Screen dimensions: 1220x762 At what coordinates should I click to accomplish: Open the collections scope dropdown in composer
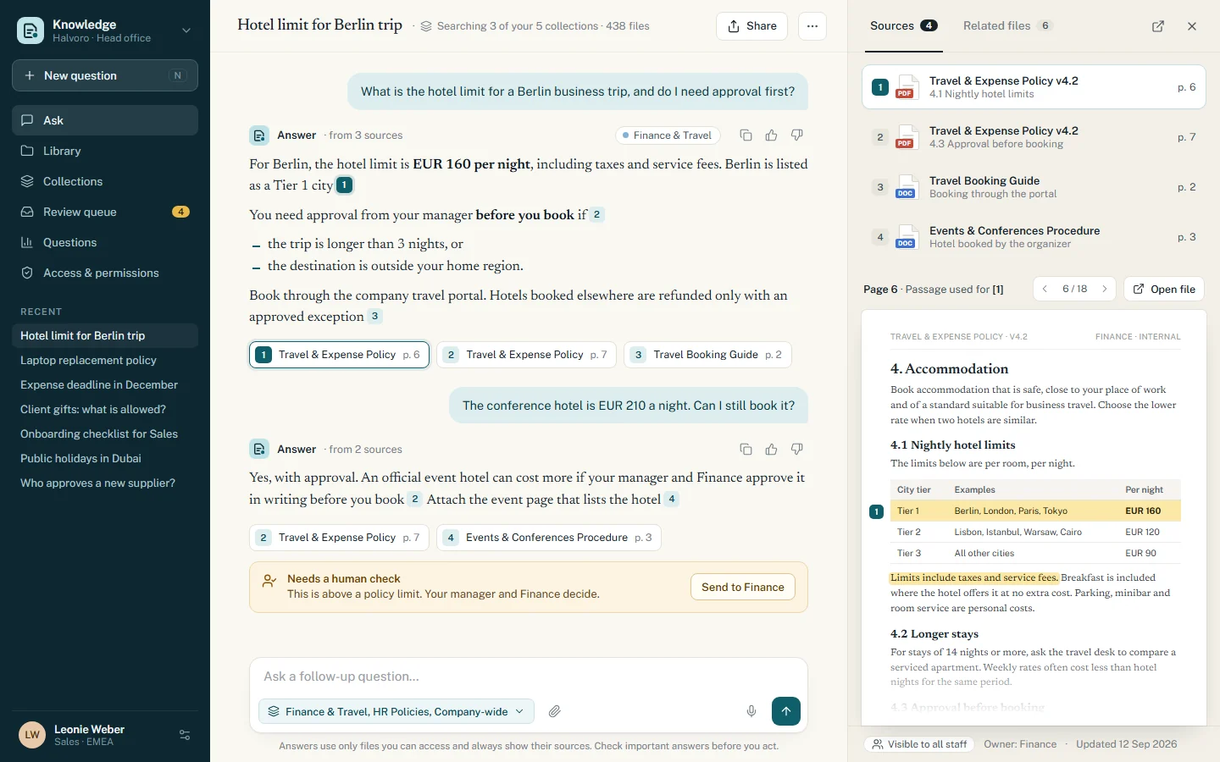tap(396, 711)
